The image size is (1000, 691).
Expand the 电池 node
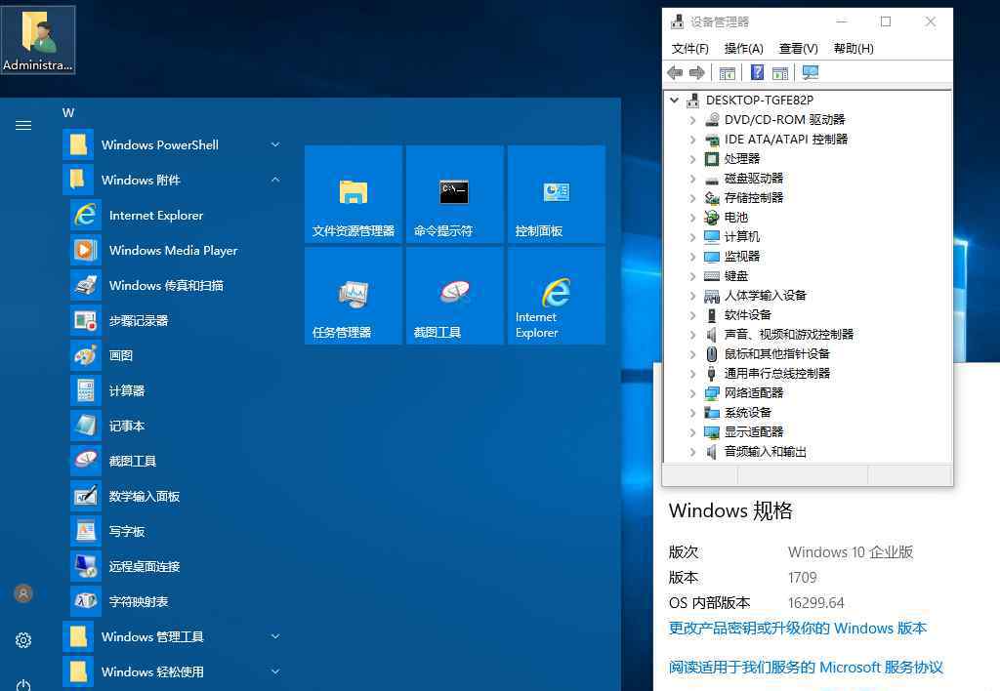tap(692, 218)
